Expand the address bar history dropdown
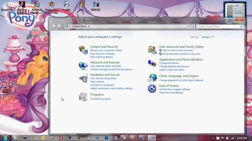The height and width of the screenshot is (141, 252). tap(188, 26)
